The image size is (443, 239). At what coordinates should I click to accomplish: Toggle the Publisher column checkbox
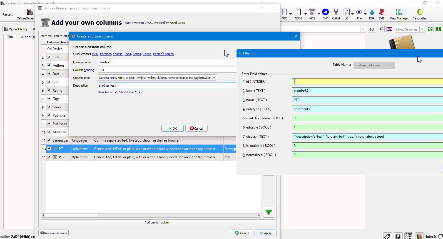[49, 115]
